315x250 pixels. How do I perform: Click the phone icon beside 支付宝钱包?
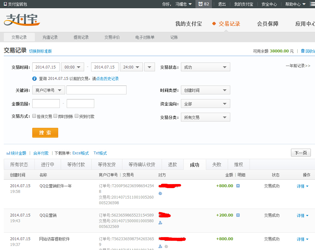(5, 4)
